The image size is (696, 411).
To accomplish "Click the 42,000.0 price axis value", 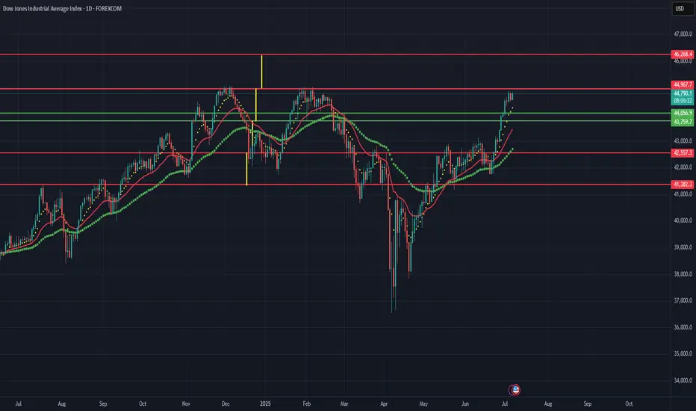I will tap(683, 167).
